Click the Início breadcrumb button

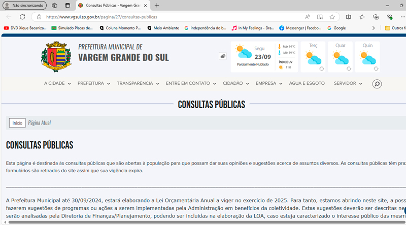[17, 123]
